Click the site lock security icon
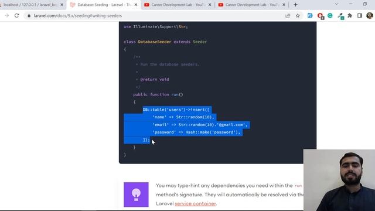The height and width of the screenshot is (211, 375). coord(29,16)
